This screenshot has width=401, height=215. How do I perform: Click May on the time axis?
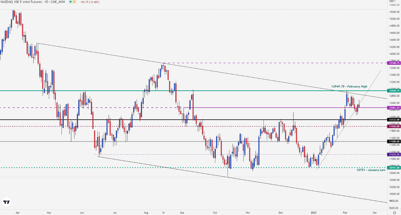pos(49,213)
